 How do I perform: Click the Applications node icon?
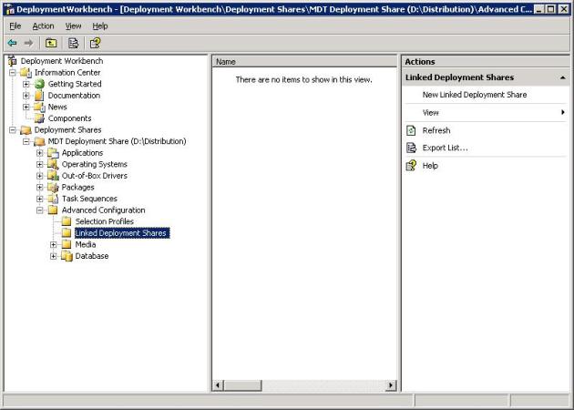(x=53, y=153)
